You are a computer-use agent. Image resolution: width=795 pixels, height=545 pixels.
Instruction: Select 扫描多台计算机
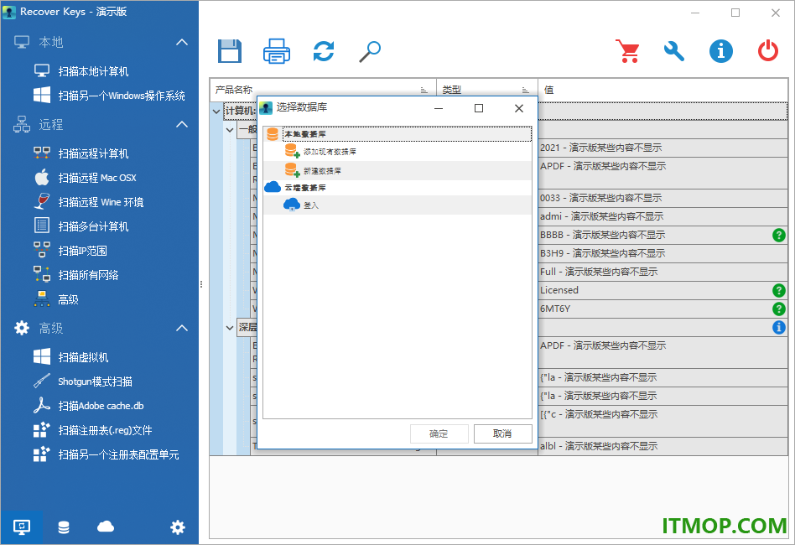tap(93, 226)
